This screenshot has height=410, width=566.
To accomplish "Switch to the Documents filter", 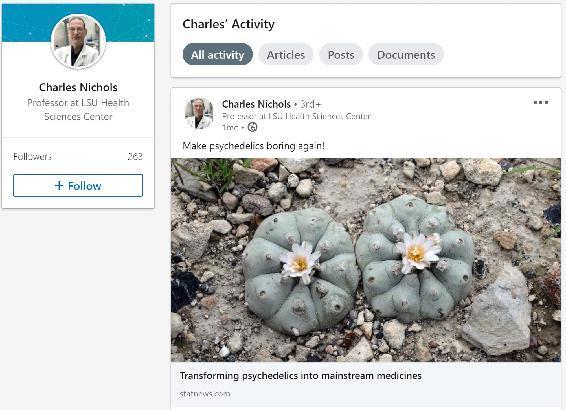I will point(406,54).
